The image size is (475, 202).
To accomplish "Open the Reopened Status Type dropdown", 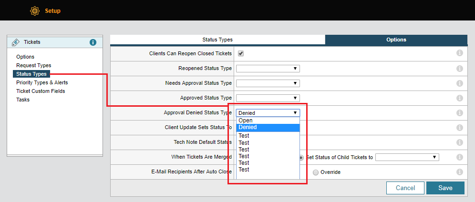I will 268,69.
